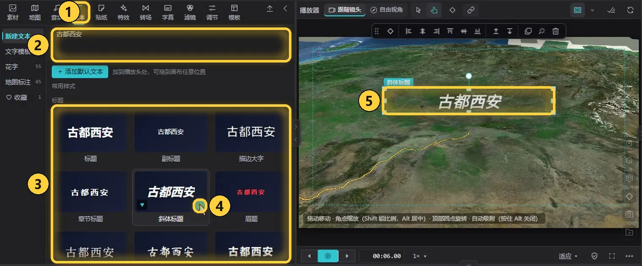The image size is (642, 266).
Task: Open the 字幕 subtitles tab
Action: [x=168, y=12]
